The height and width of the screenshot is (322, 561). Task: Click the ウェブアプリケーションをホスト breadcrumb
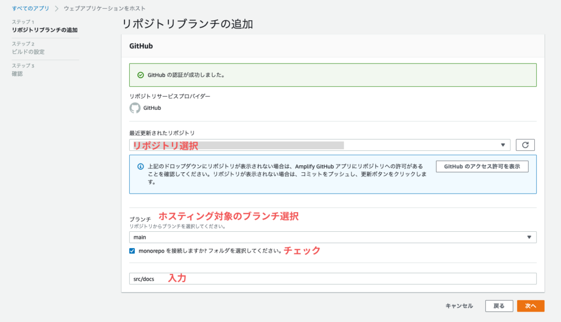click(105, 8)
